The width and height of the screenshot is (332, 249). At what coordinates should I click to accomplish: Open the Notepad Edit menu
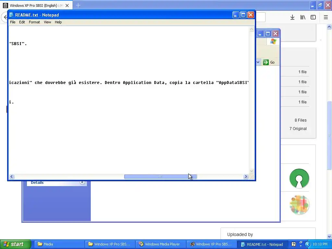pyautogui.click(x=22, y=22)
